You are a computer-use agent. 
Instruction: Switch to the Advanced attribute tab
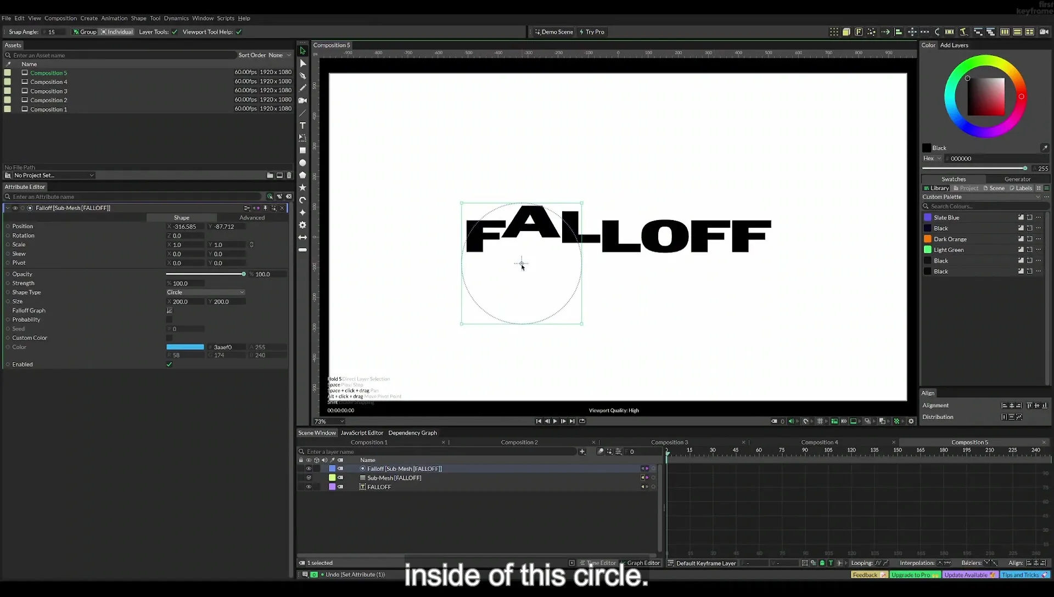coord(252,218)
